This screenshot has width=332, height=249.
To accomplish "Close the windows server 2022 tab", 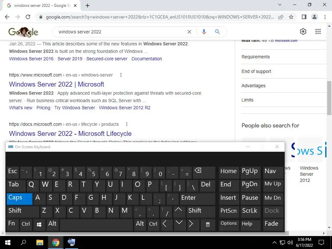I will coord(75,6).
